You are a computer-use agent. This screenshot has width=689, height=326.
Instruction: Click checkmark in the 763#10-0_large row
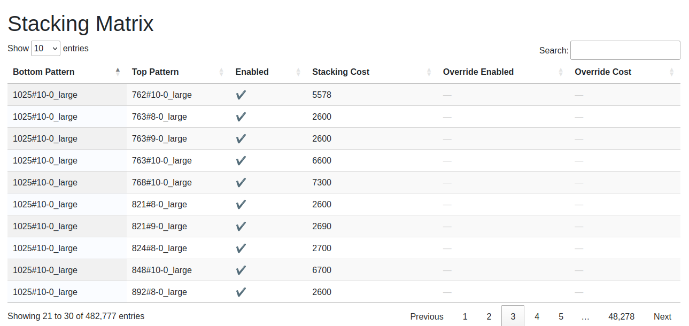coord(241,160)
